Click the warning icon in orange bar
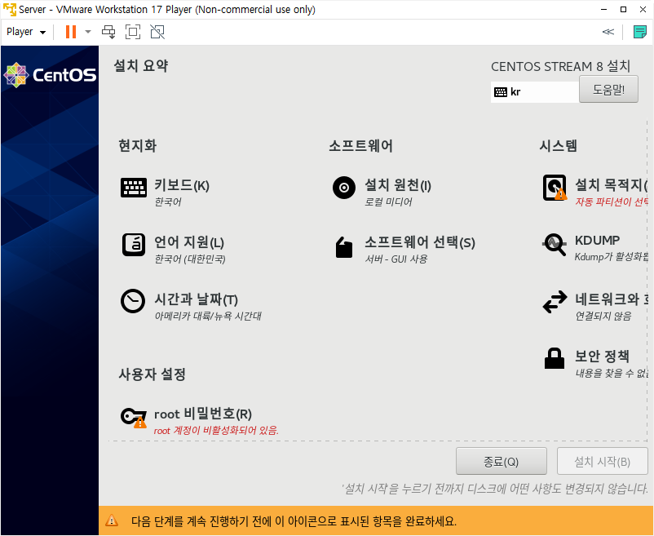The image size is (654, 536). 112,520
